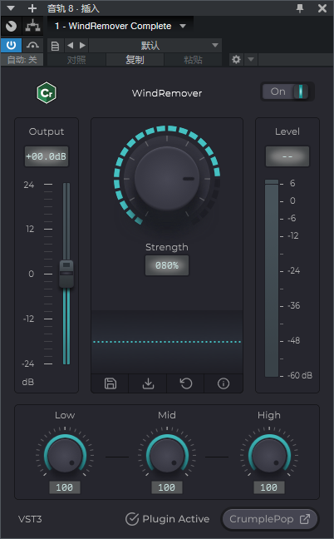The image size is (334, 539).
Task: Toggle the blue plugin power bypass button
Action: pos(12,46)
